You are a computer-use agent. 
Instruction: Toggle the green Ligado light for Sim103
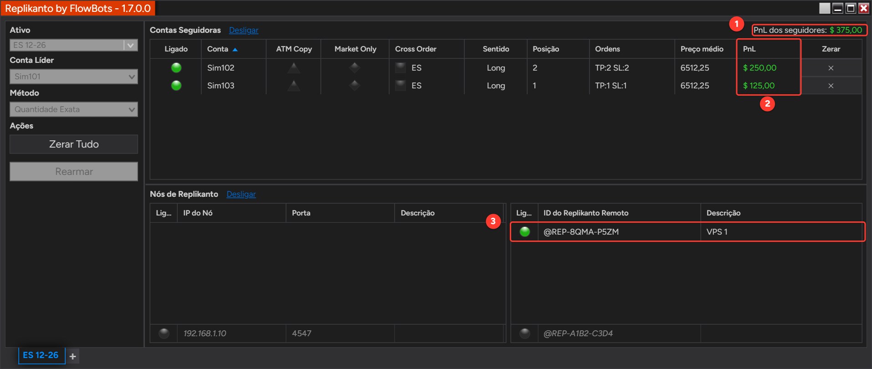176,86
